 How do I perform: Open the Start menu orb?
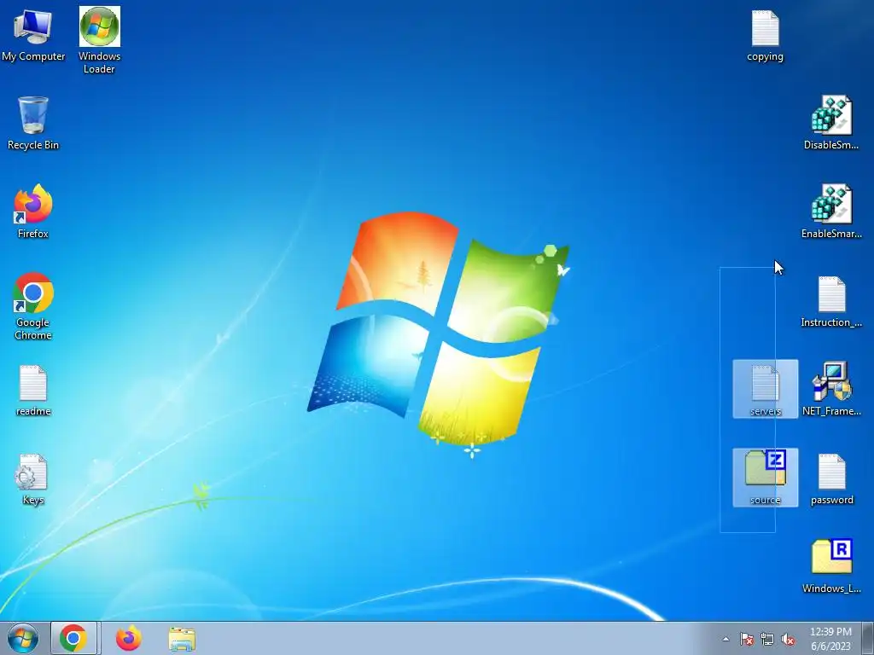click(22, 638)
